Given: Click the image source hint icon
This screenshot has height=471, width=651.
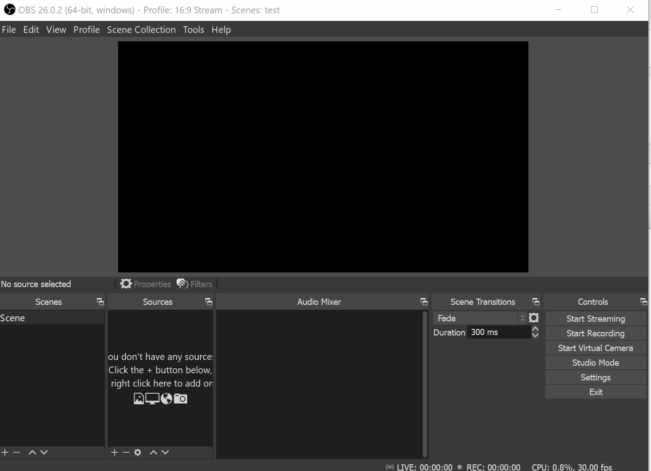Looking at the screenshot, I should (x=138, y=399).
